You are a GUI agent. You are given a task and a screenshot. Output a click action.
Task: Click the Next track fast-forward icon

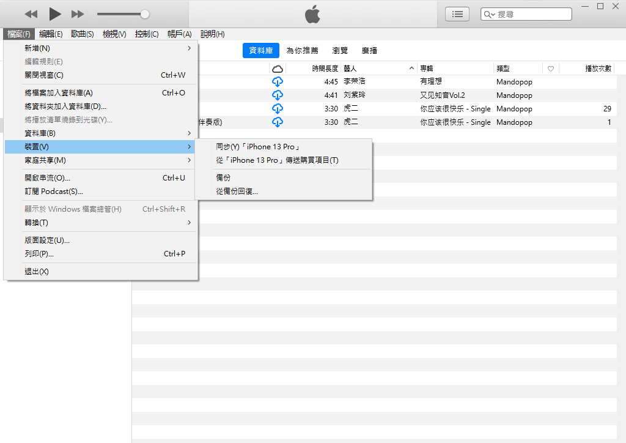(x=78, y=13)
